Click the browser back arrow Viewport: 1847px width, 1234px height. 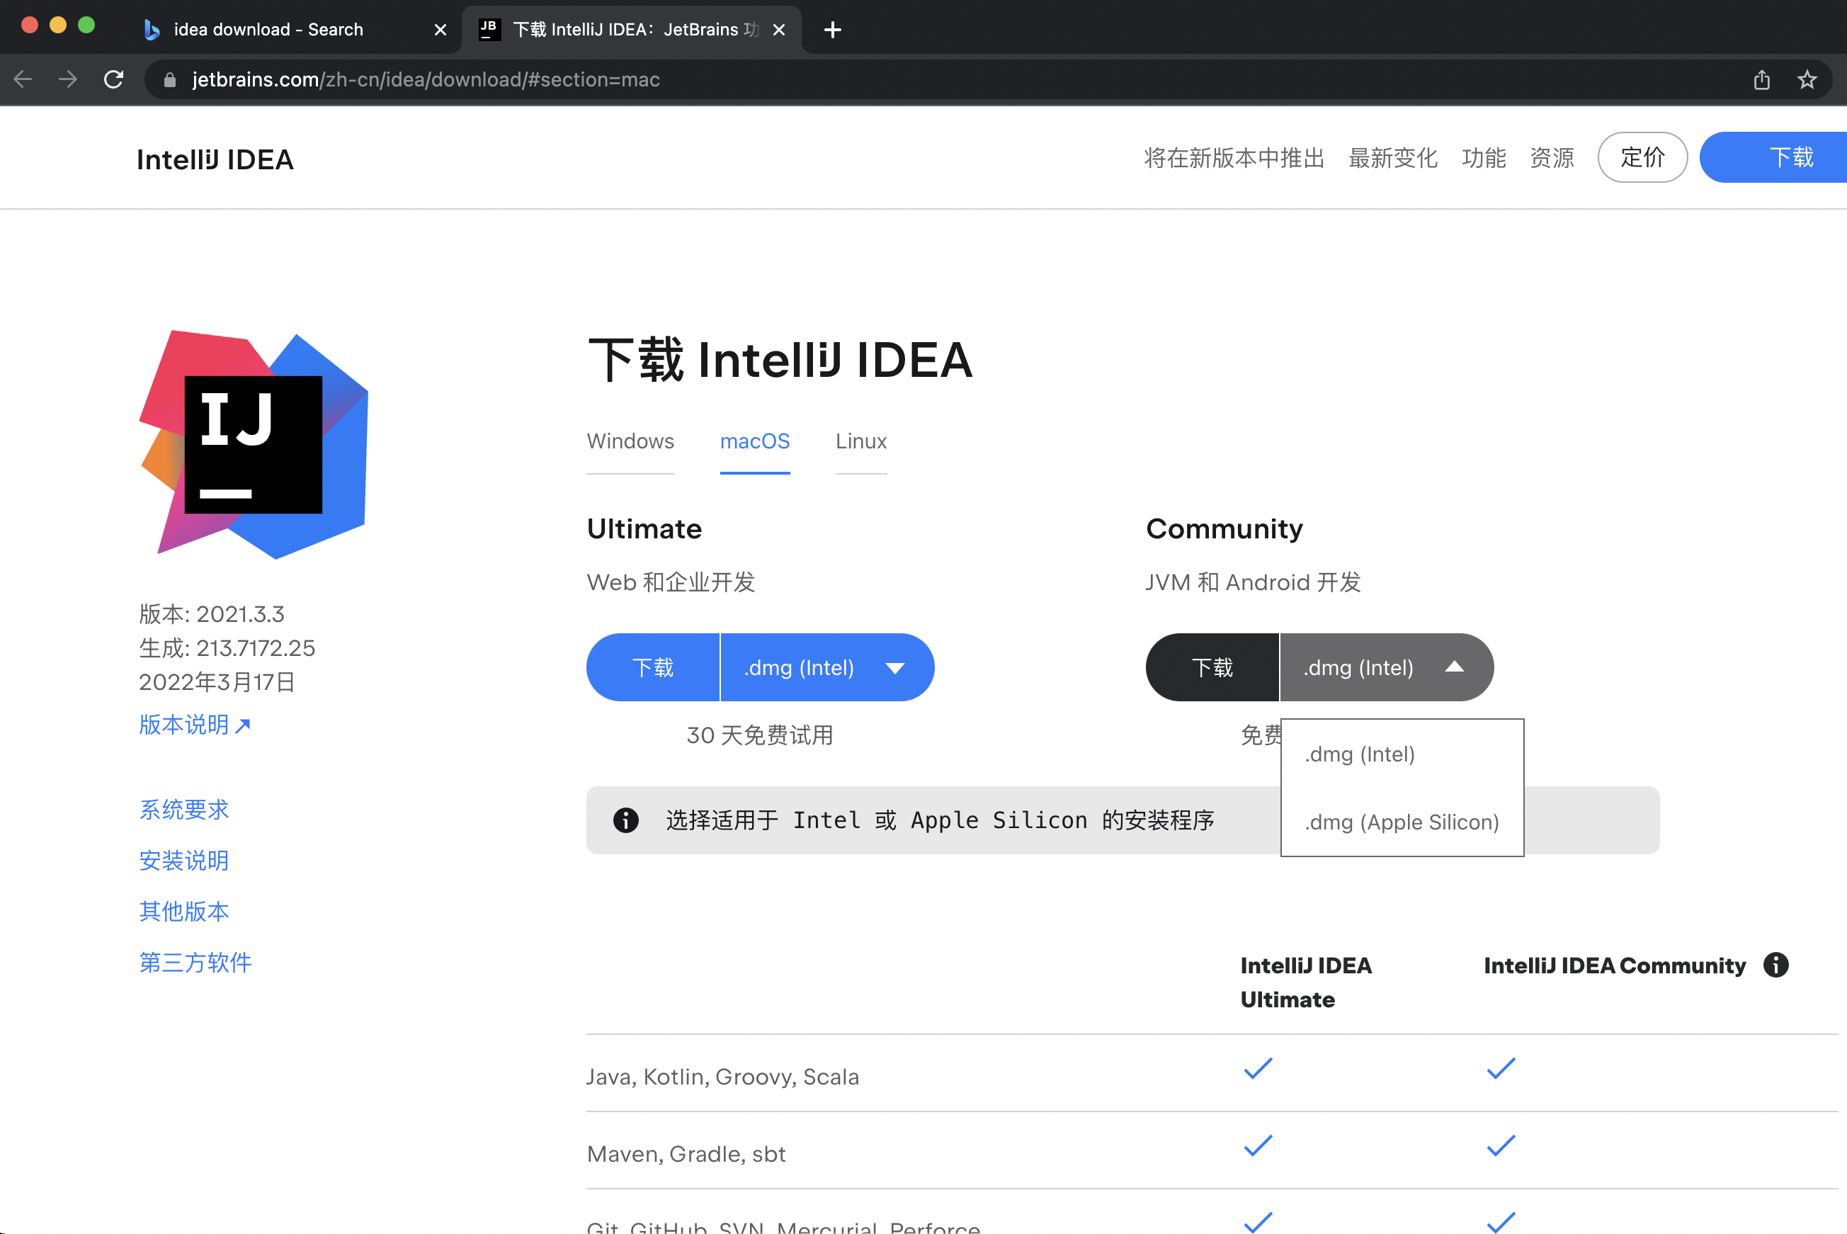coord(23,79)
